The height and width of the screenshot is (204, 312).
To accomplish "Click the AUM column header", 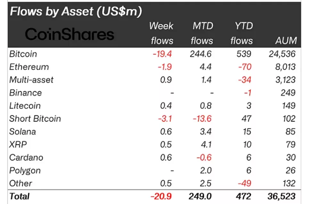I will (x=286, y=41).
